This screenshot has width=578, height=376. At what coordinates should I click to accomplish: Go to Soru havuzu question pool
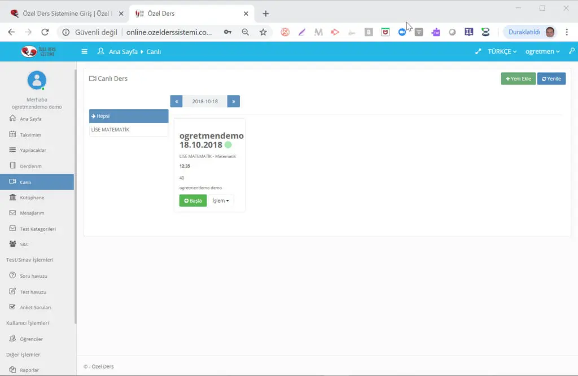pos(33,276)
